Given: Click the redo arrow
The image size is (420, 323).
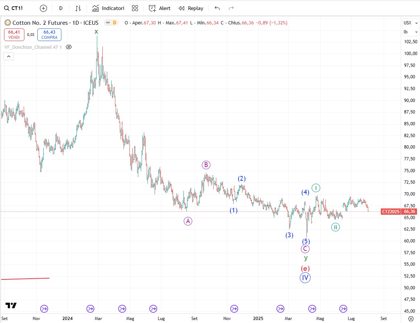Looking at the screenshot, I should click(x=231, y=8).
